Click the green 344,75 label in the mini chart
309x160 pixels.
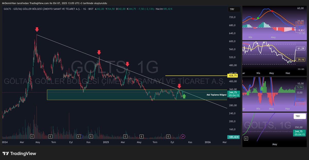pyautogui.click(x=299, y=133)
